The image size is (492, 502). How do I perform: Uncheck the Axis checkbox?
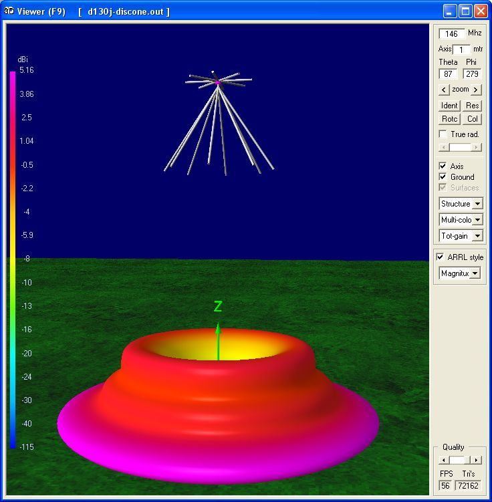(443, 166)
